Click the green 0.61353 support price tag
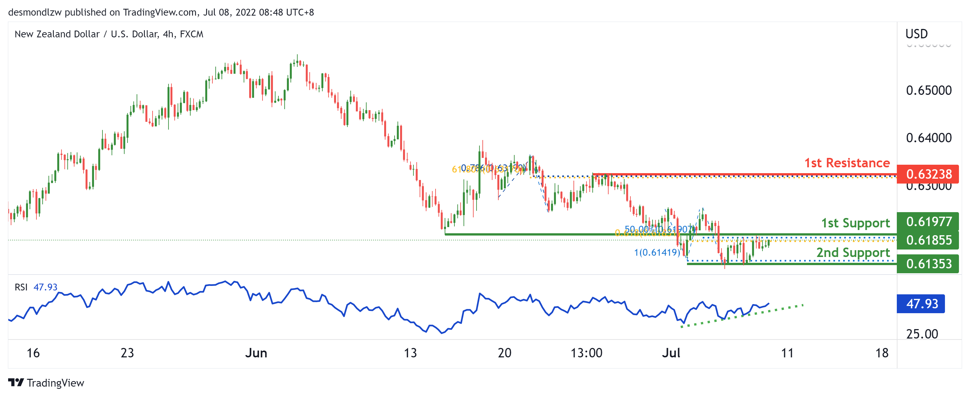The height and width of the screenshot is (397, 970). pyautogui.click(x=928, y=264)
